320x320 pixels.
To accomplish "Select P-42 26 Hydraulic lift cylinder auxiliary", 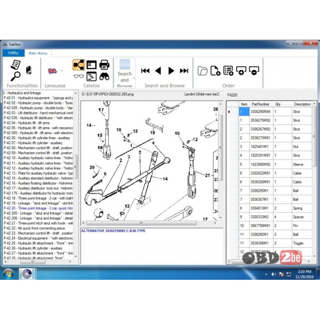I will 33,248.
